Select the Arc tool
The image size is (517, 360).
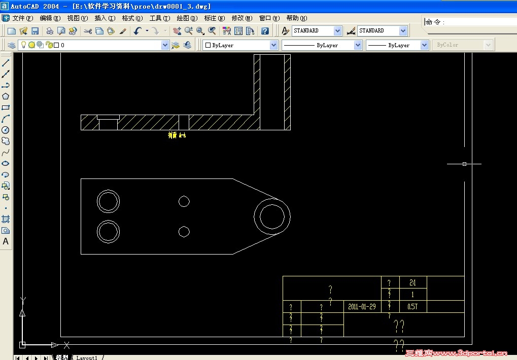pos(6,119)
